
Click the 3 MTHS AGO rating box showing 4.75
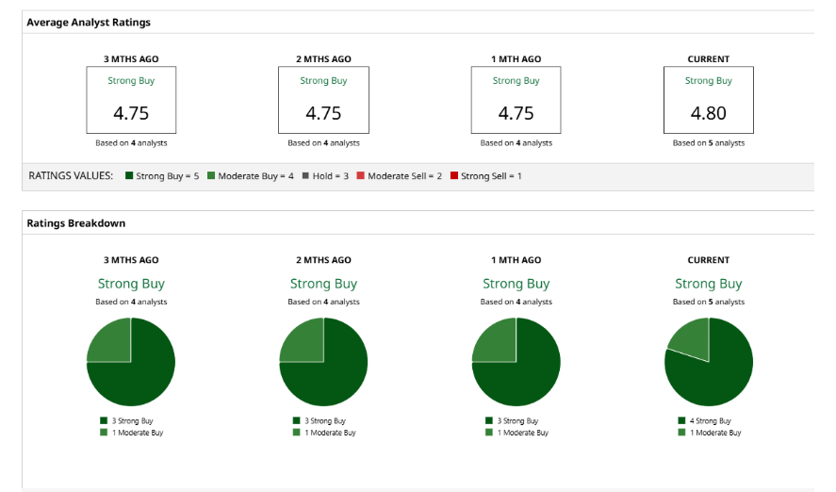(x=131, y=100)
